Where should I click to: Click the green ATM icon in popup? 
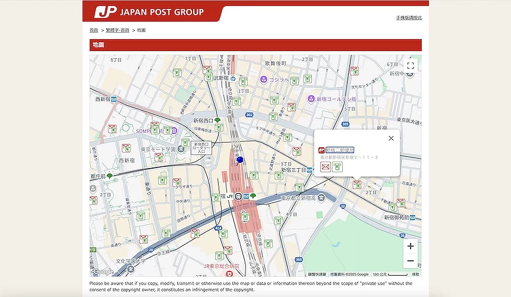[x=337, y=167]
